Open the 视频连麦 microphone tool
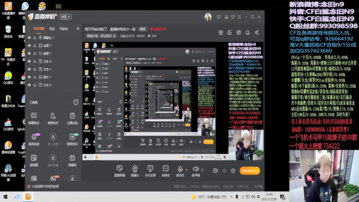 click(x=34, y=139)
